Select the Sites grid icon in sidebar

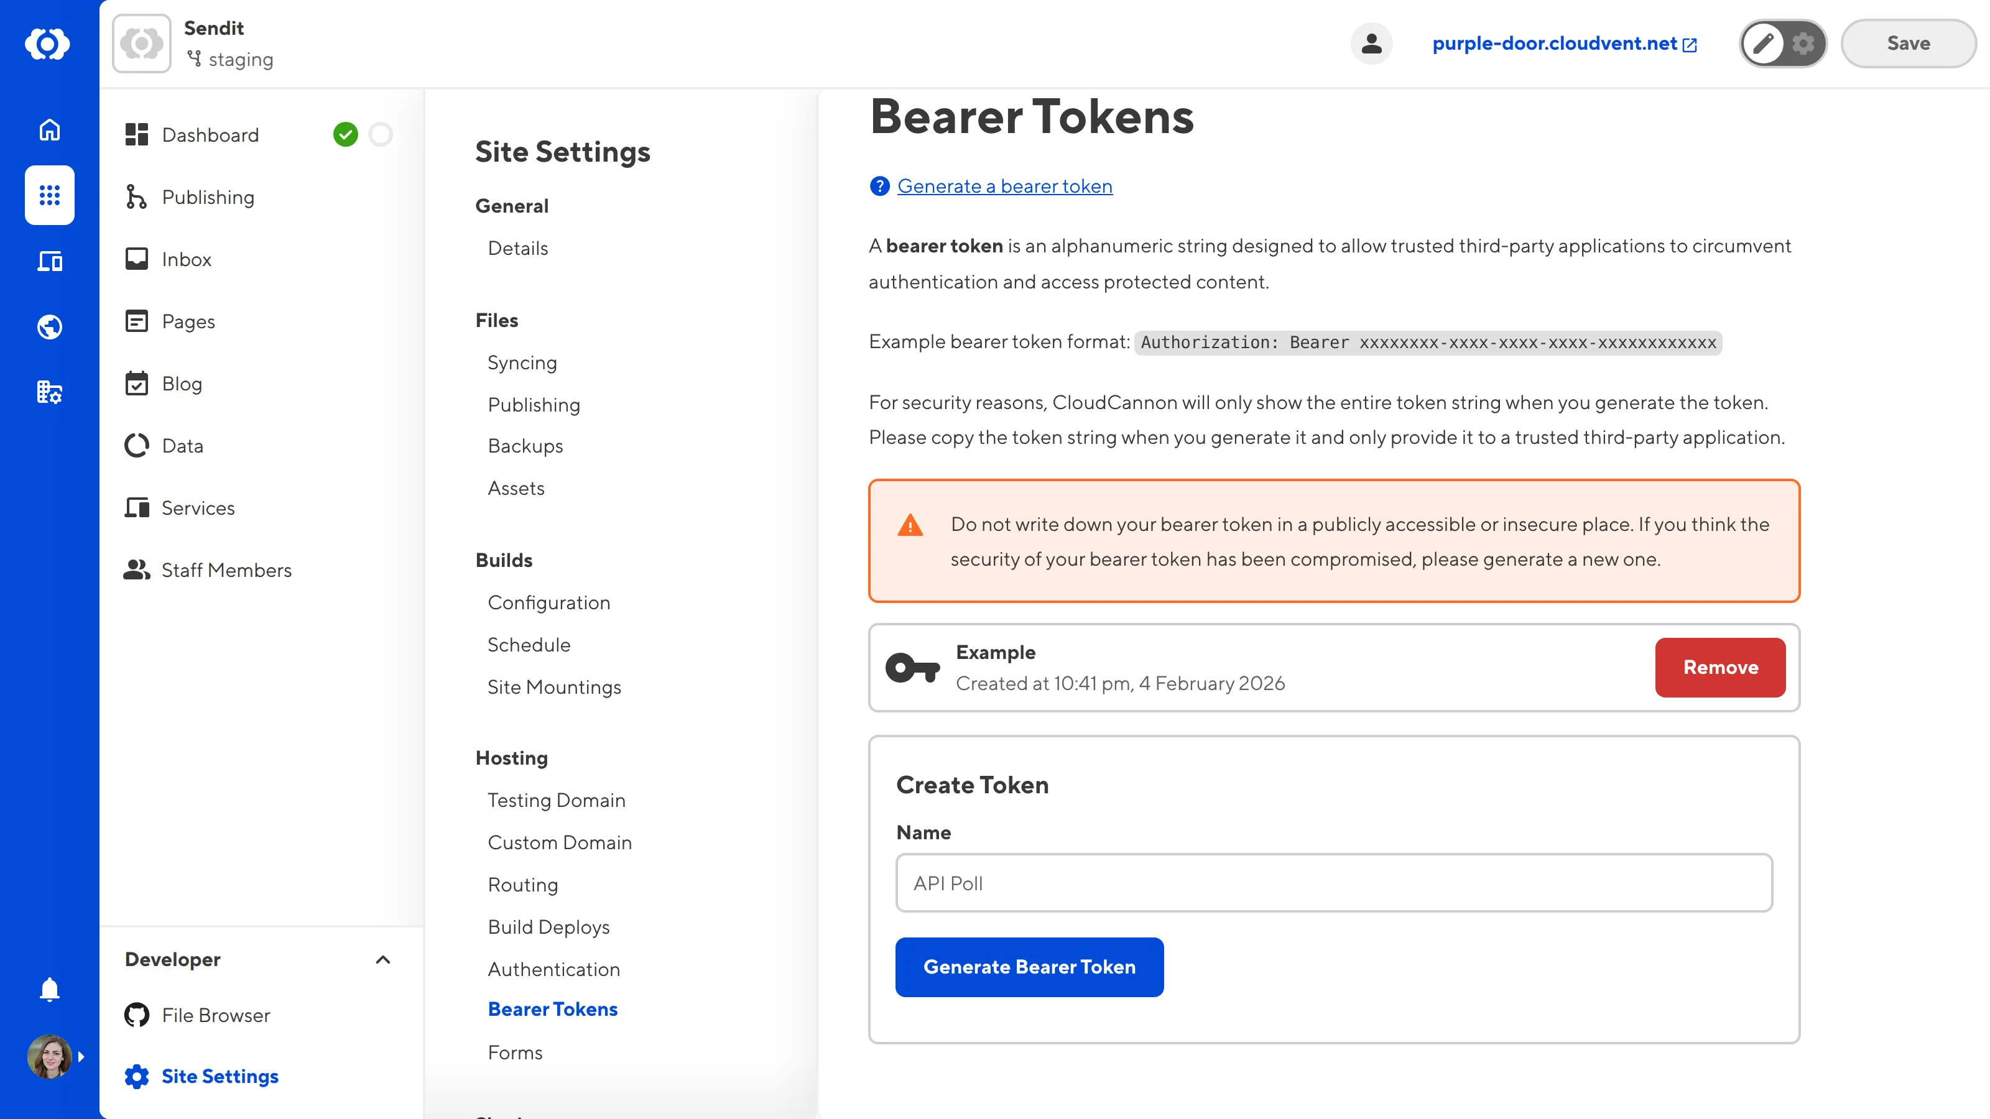click(49, 195)
